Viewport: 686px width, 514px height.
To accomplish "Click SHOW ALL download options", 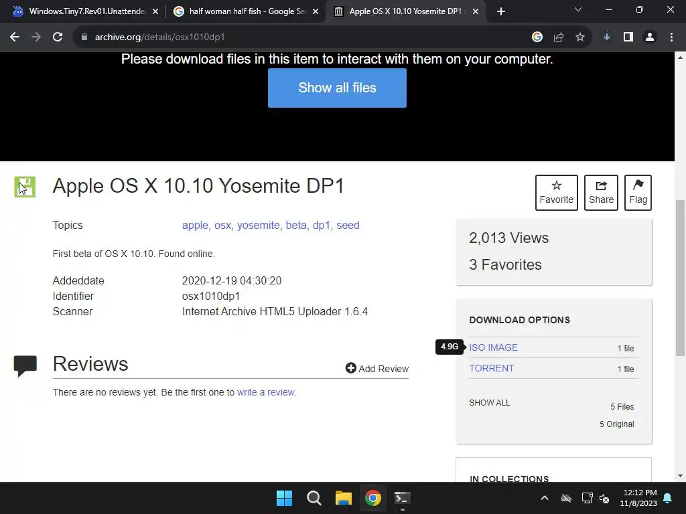I will 489,402.
